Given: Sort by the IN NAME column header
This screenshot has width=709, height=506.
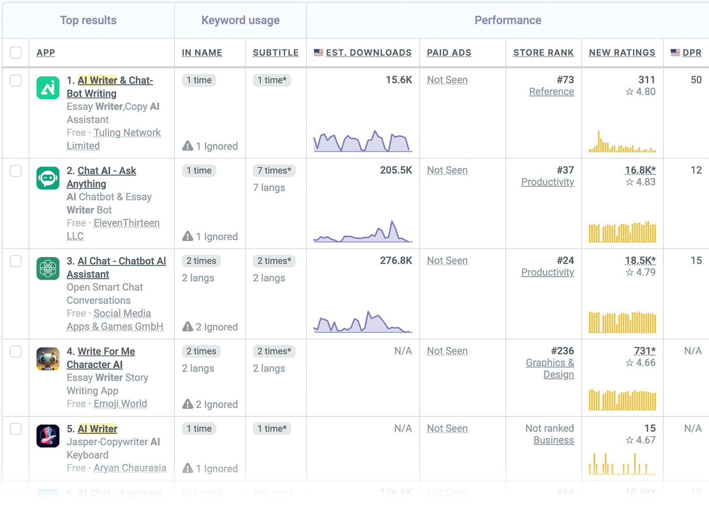Looking at the screenshot, I should click(202, 53).
